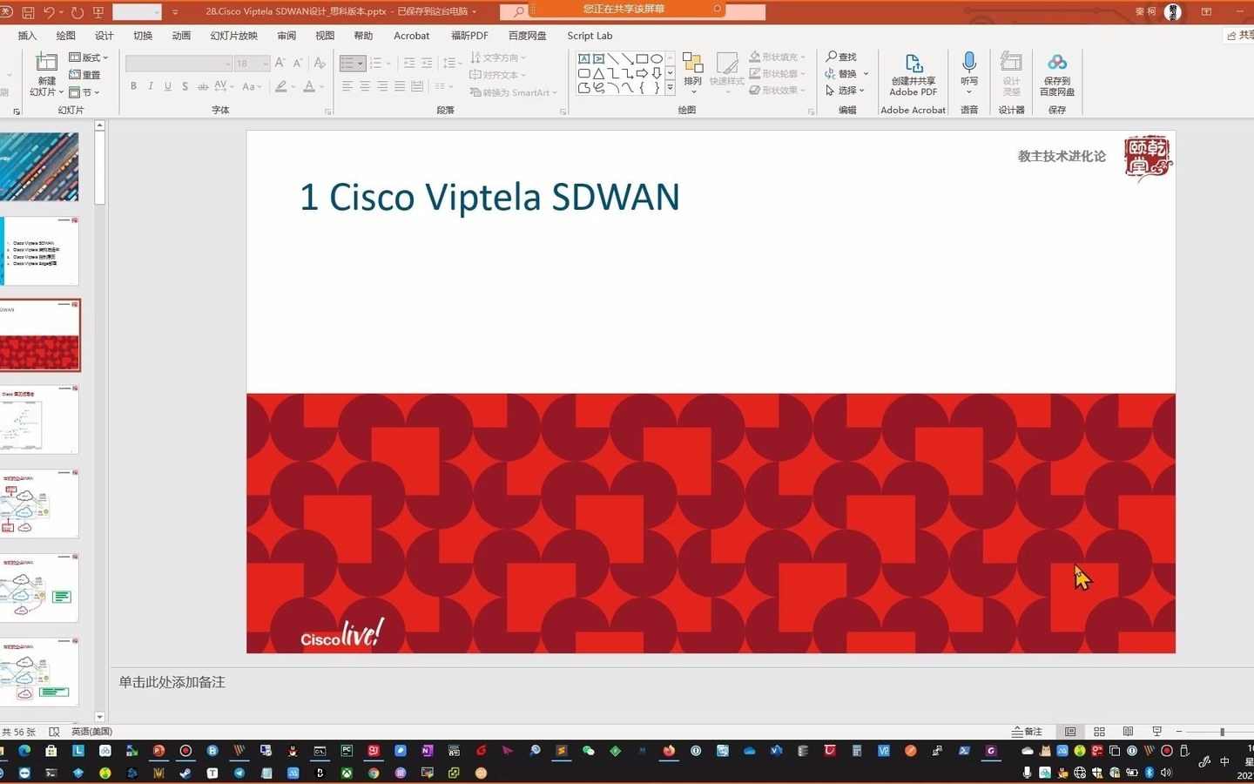Open the Script Lab ribbon tab
Viewport: 1254px width, 784px height.
[590, 36]
